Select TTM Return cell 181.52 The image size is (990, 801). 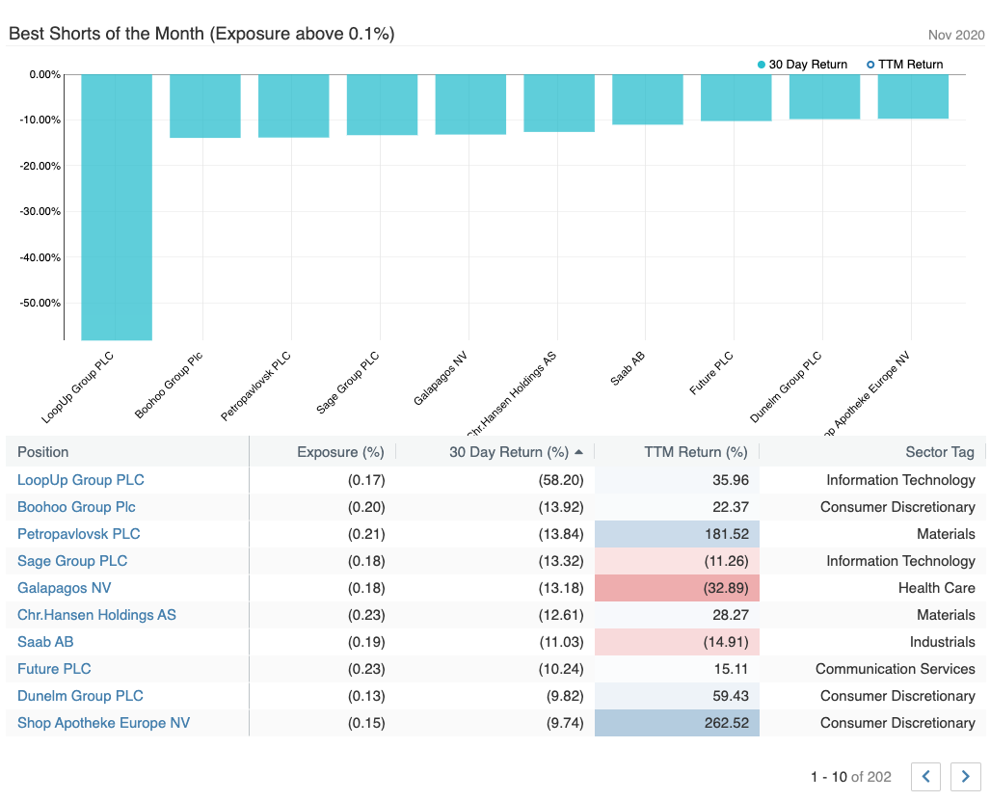(677, 534)
